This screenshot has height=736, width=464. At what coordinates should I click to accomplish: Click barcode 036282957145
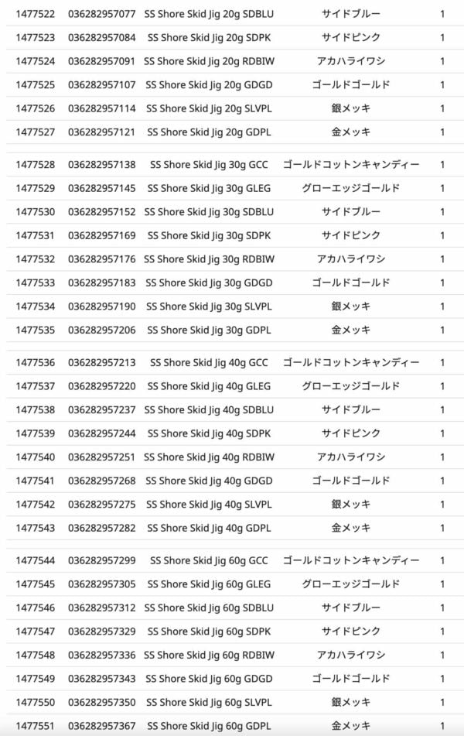(x=102, y=188)
